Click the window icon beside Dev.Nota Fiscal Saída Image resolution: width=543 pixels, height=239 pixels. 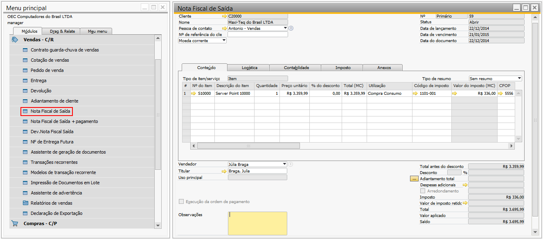point(25,132)
